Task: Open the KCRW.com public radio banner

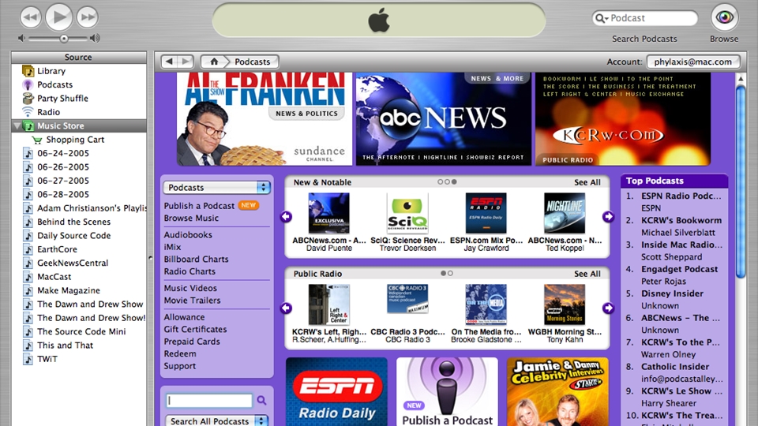Action: [623, 119]
